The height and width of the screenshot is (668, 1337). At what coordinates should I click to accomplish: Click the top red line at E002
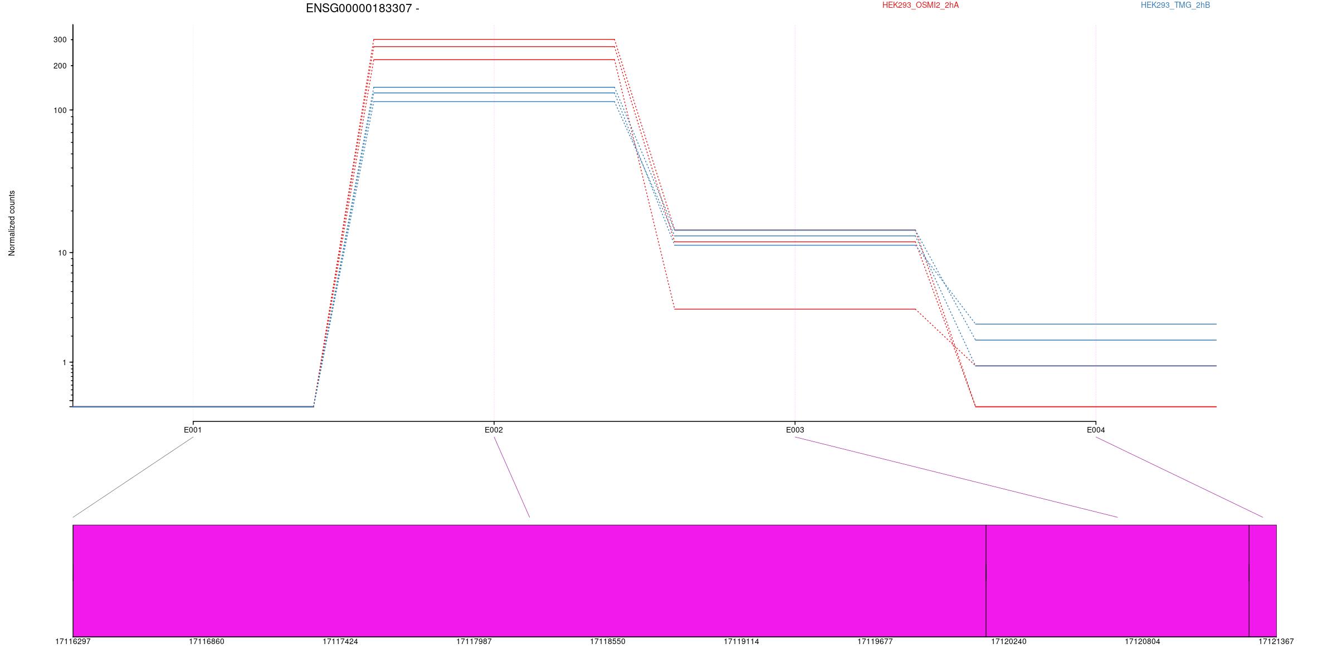(x=494, y=40)
